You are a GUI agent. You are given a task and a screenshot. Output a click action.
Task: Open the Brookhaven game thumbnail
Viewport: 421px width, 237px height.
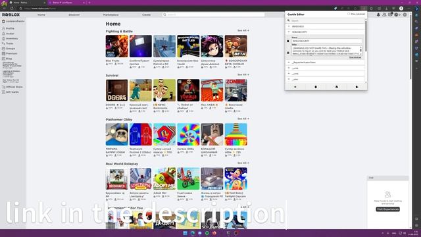tap(117, 178)
